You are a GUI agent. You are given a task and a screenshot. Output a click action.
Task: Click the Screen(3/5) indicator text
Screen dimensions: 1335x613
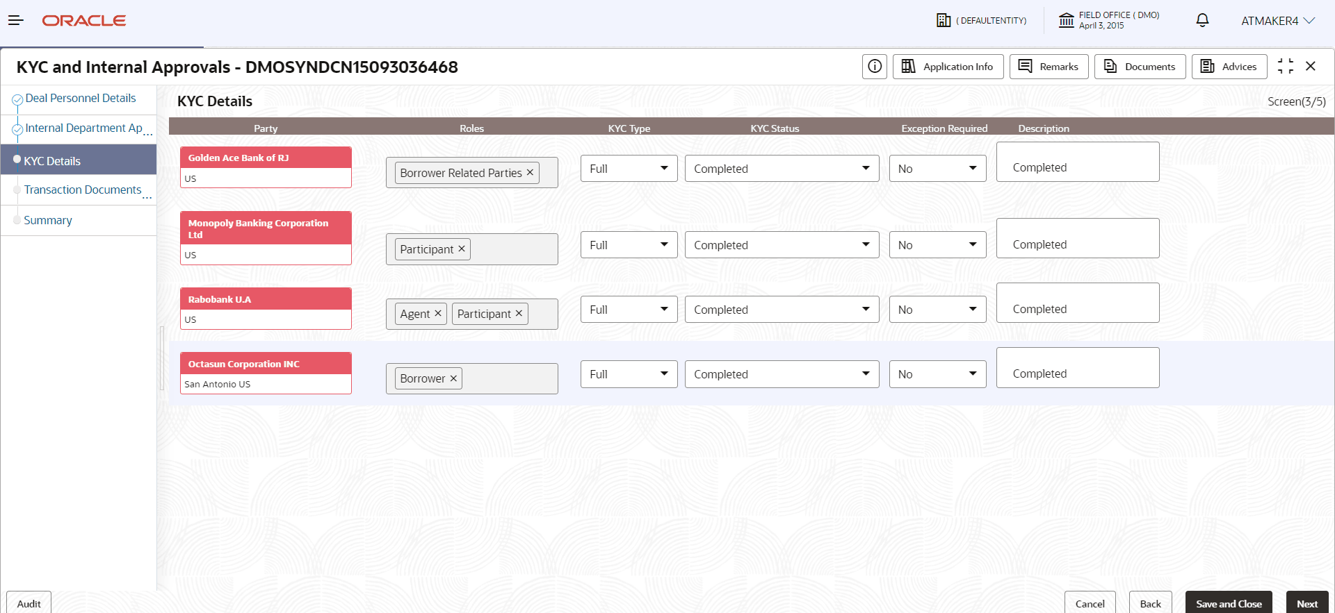tap(1297, 101)
